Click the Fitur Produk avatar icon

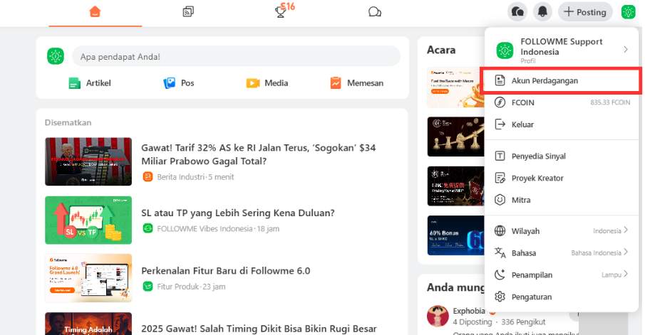pyautogui.click(x=148, y=286)
